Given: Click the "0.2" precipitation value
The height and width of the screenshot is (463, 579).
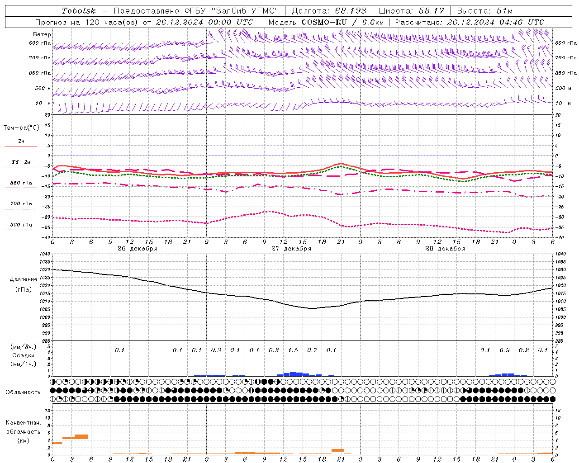Looking at the screenshot, I should pyautogui.click(x=524, y=350).
